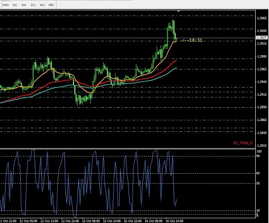Click the 1.2840 price scale value

(x=262, y=133)
